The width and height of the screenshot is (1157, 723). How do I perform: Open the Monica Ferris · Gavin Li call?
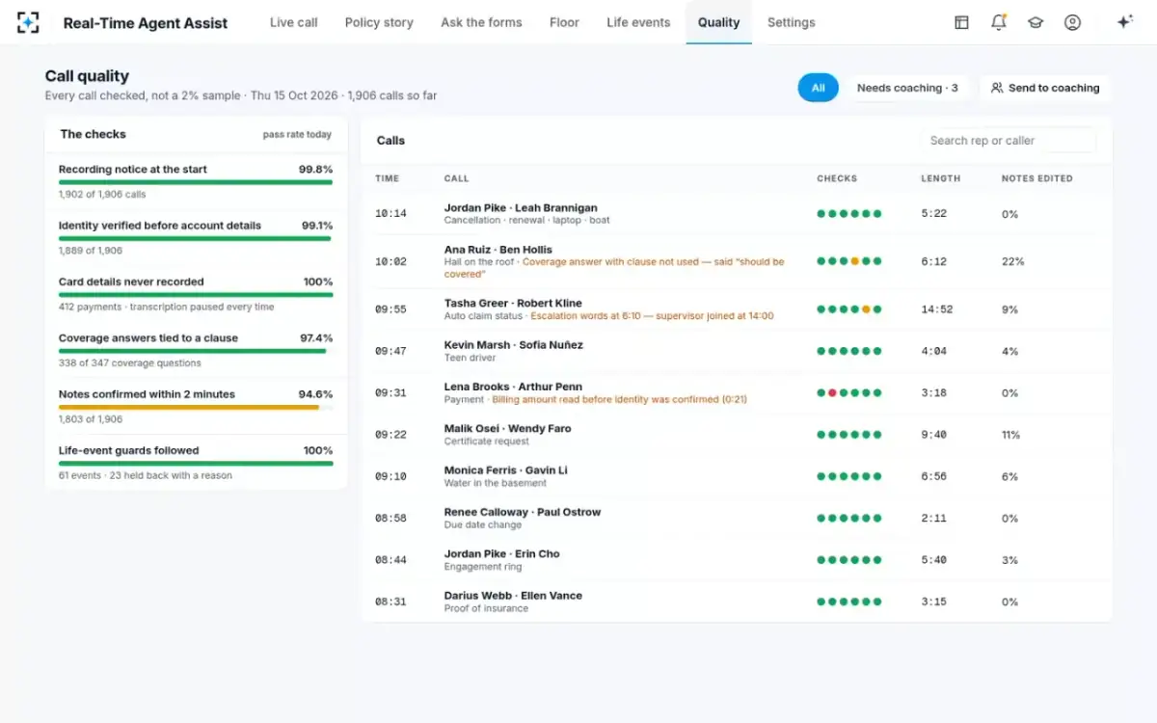(737, 476)
